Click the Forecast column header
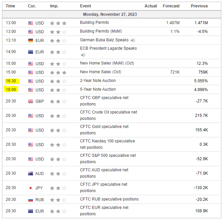 pyautogui.click(x=171, y=6)
